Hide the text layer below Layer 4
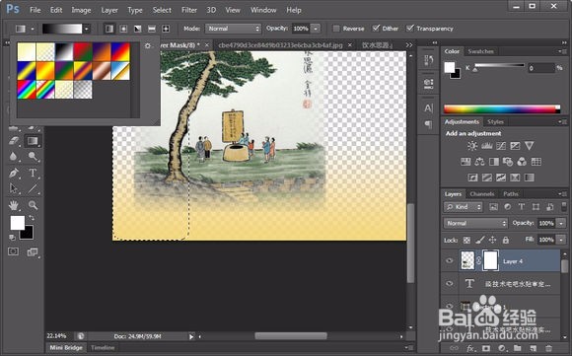572x356 pixels. pos(450,283)
